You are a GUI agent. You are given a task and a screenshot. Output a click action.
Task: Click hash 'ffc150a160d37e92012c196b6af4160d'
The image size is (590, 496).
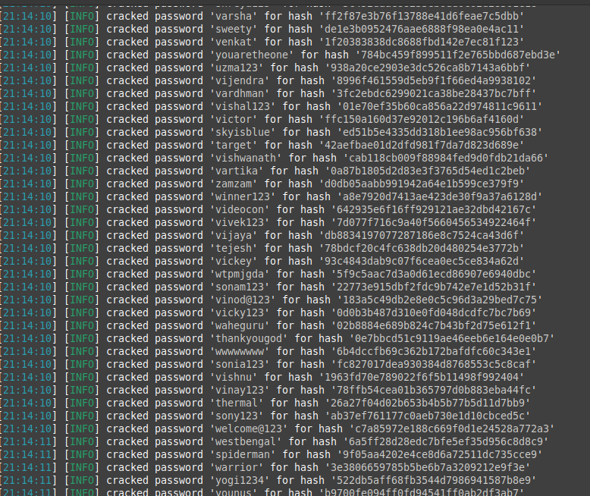[422, 119]
